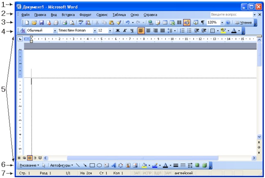Open print preview (magnifier page icon)
The width and height of the screenshot is (265, 178).
click(72, 23)
